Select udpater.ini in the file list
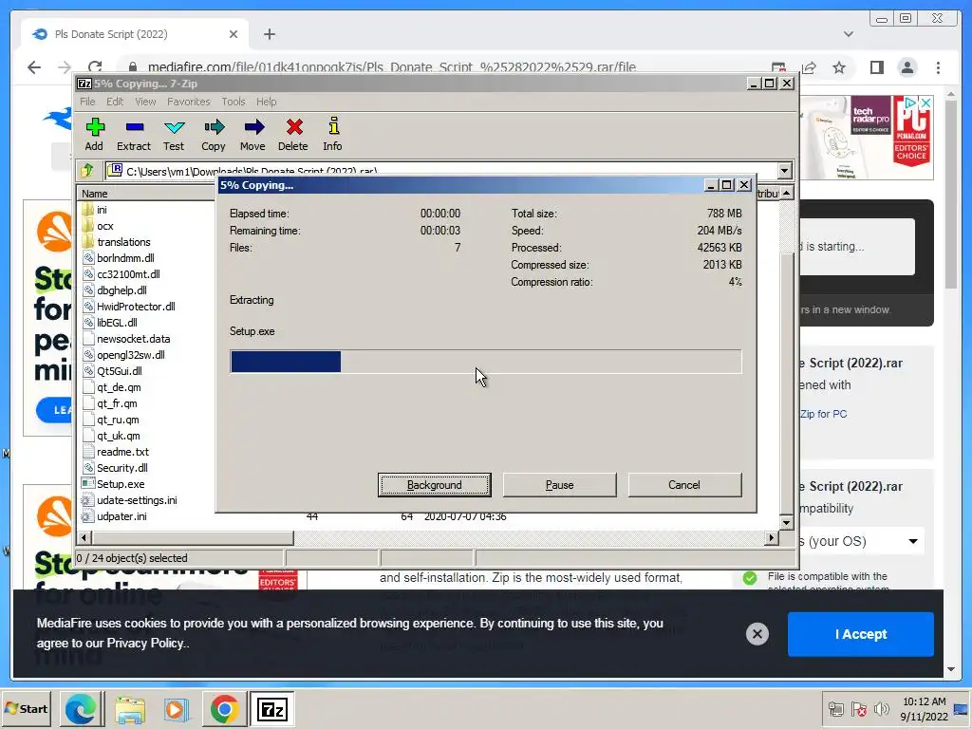 [121, 516]
